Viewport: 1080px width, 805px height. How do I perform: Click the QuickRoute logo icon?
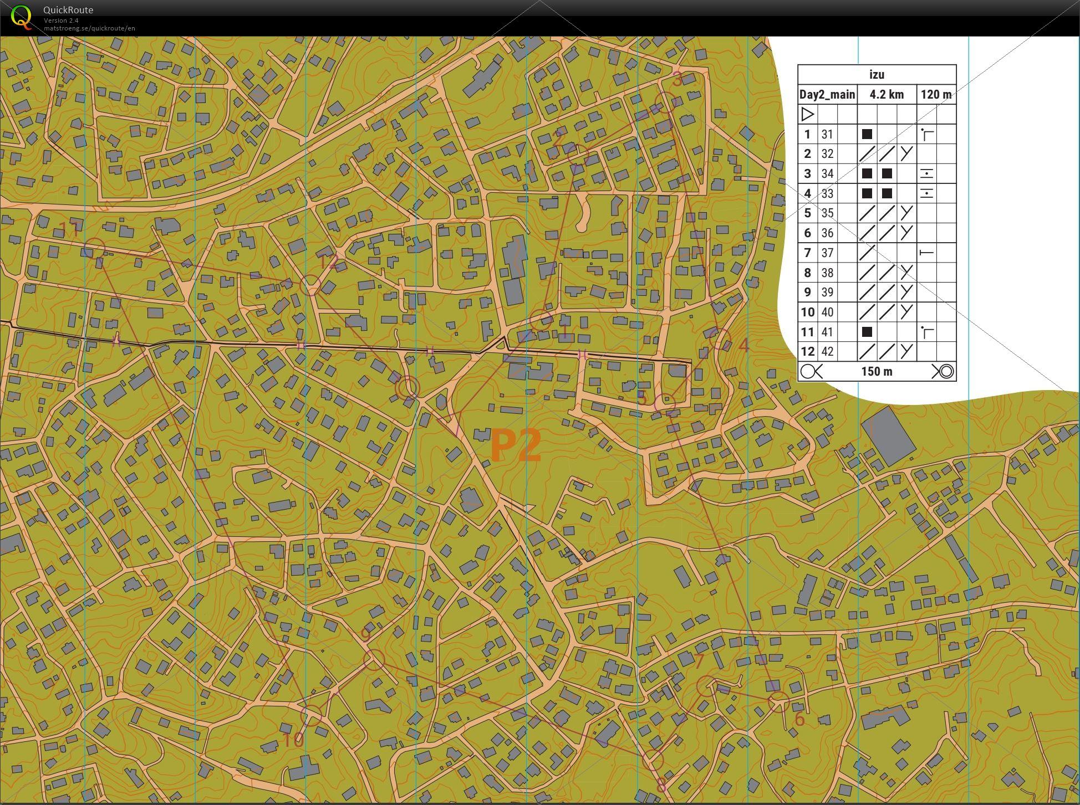pyautogui.click(x=21, y=17)
